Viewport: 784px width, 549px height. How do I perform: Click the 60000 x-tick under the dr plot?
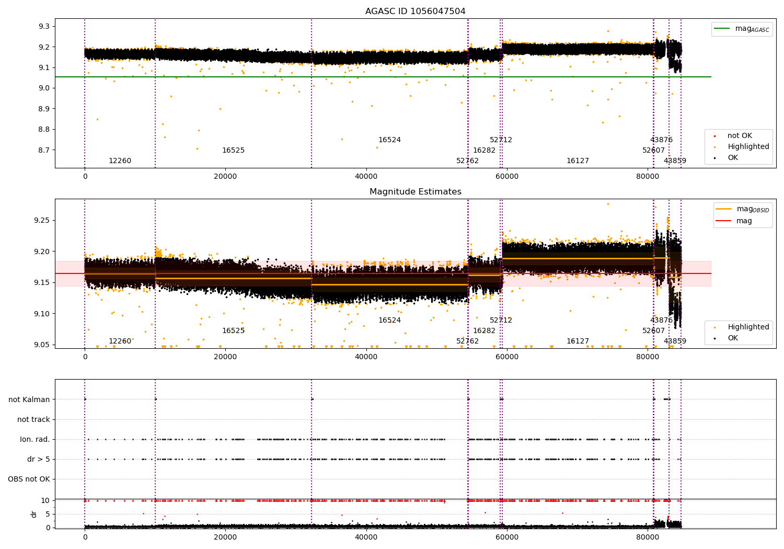click(506, 537)
